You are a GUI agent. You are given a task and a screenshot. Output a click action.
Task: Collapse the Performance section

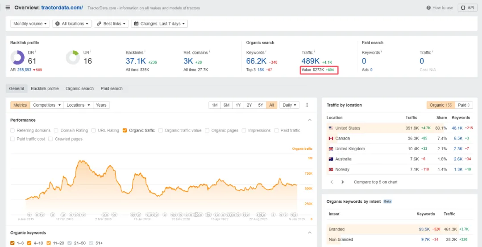tap(310, 120)
